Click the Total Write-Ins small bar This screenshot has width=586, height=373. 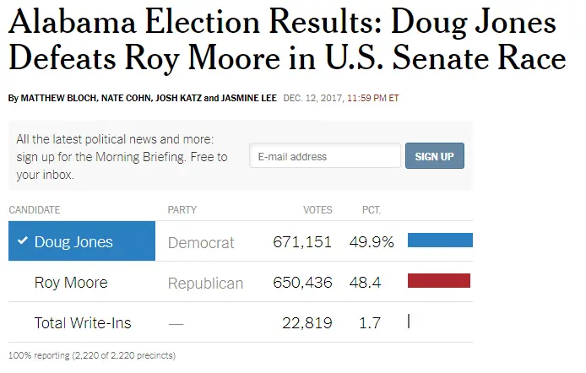point(409,322)
